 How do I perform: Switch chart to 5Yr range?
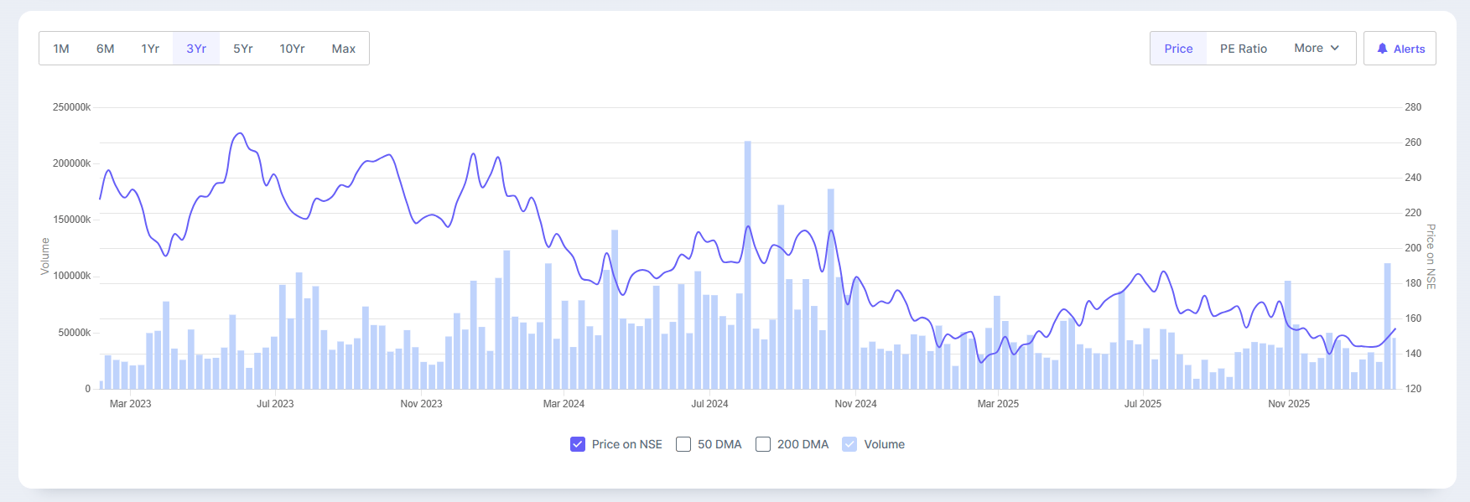[x=243, y=49]
